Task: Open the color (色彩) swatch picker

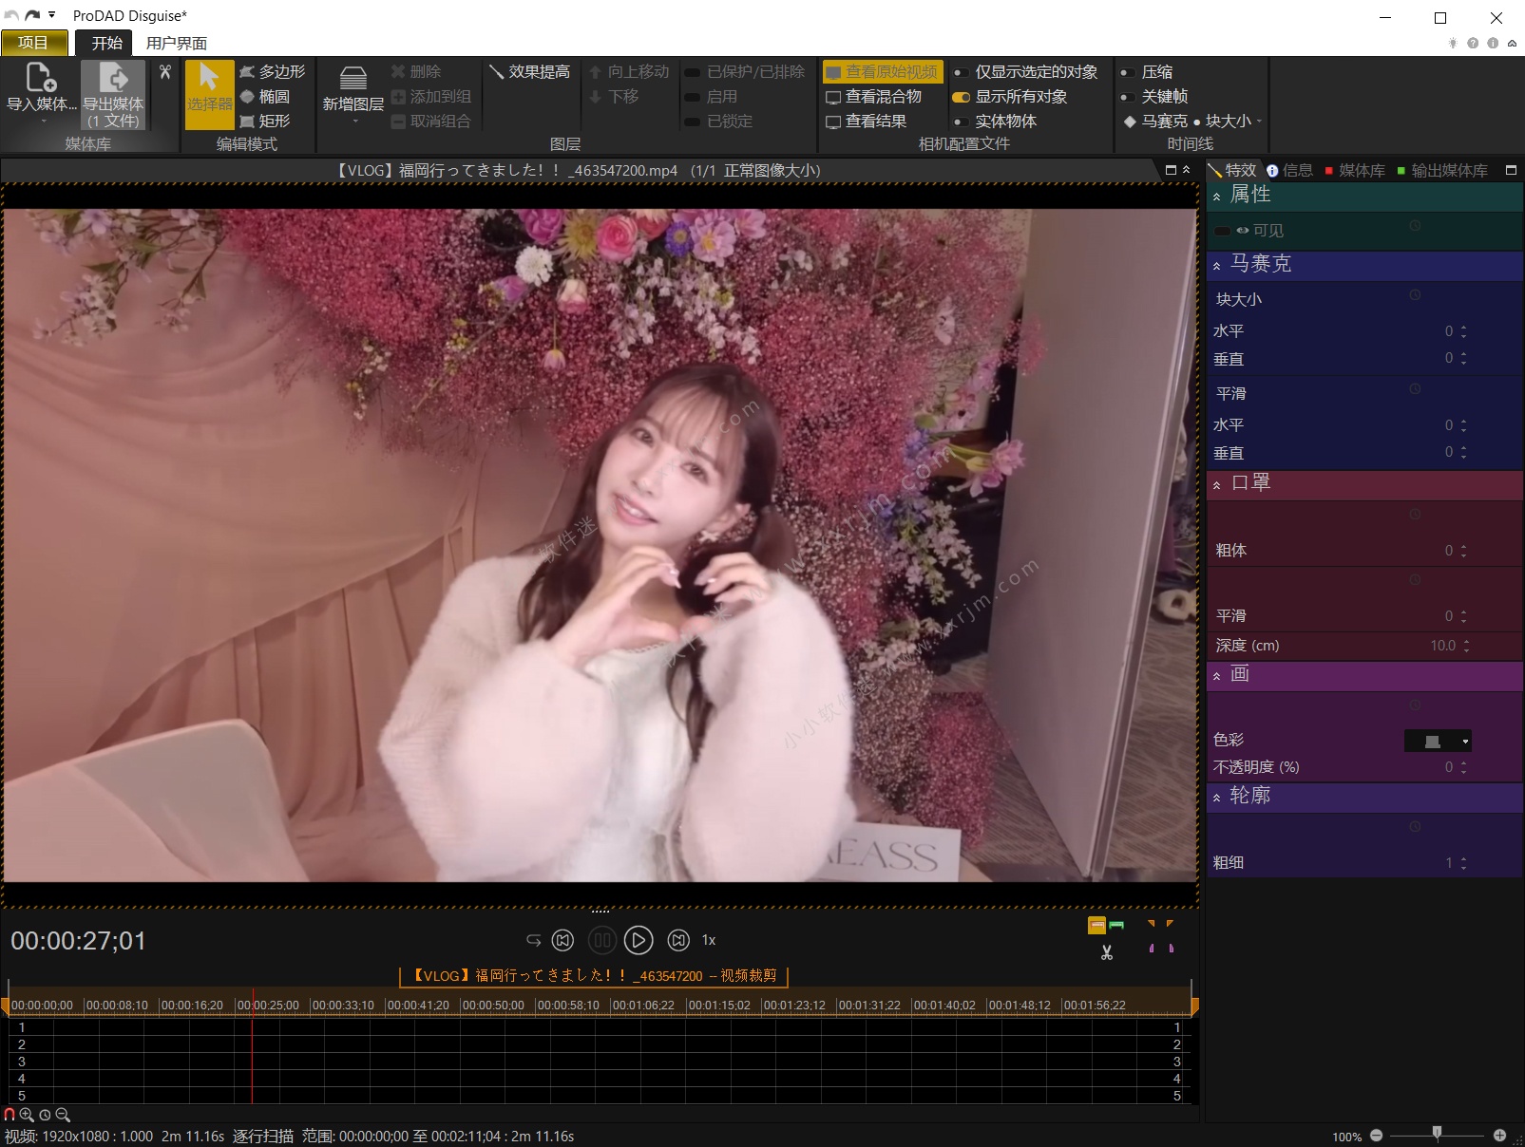Action: click(1438, 741)
